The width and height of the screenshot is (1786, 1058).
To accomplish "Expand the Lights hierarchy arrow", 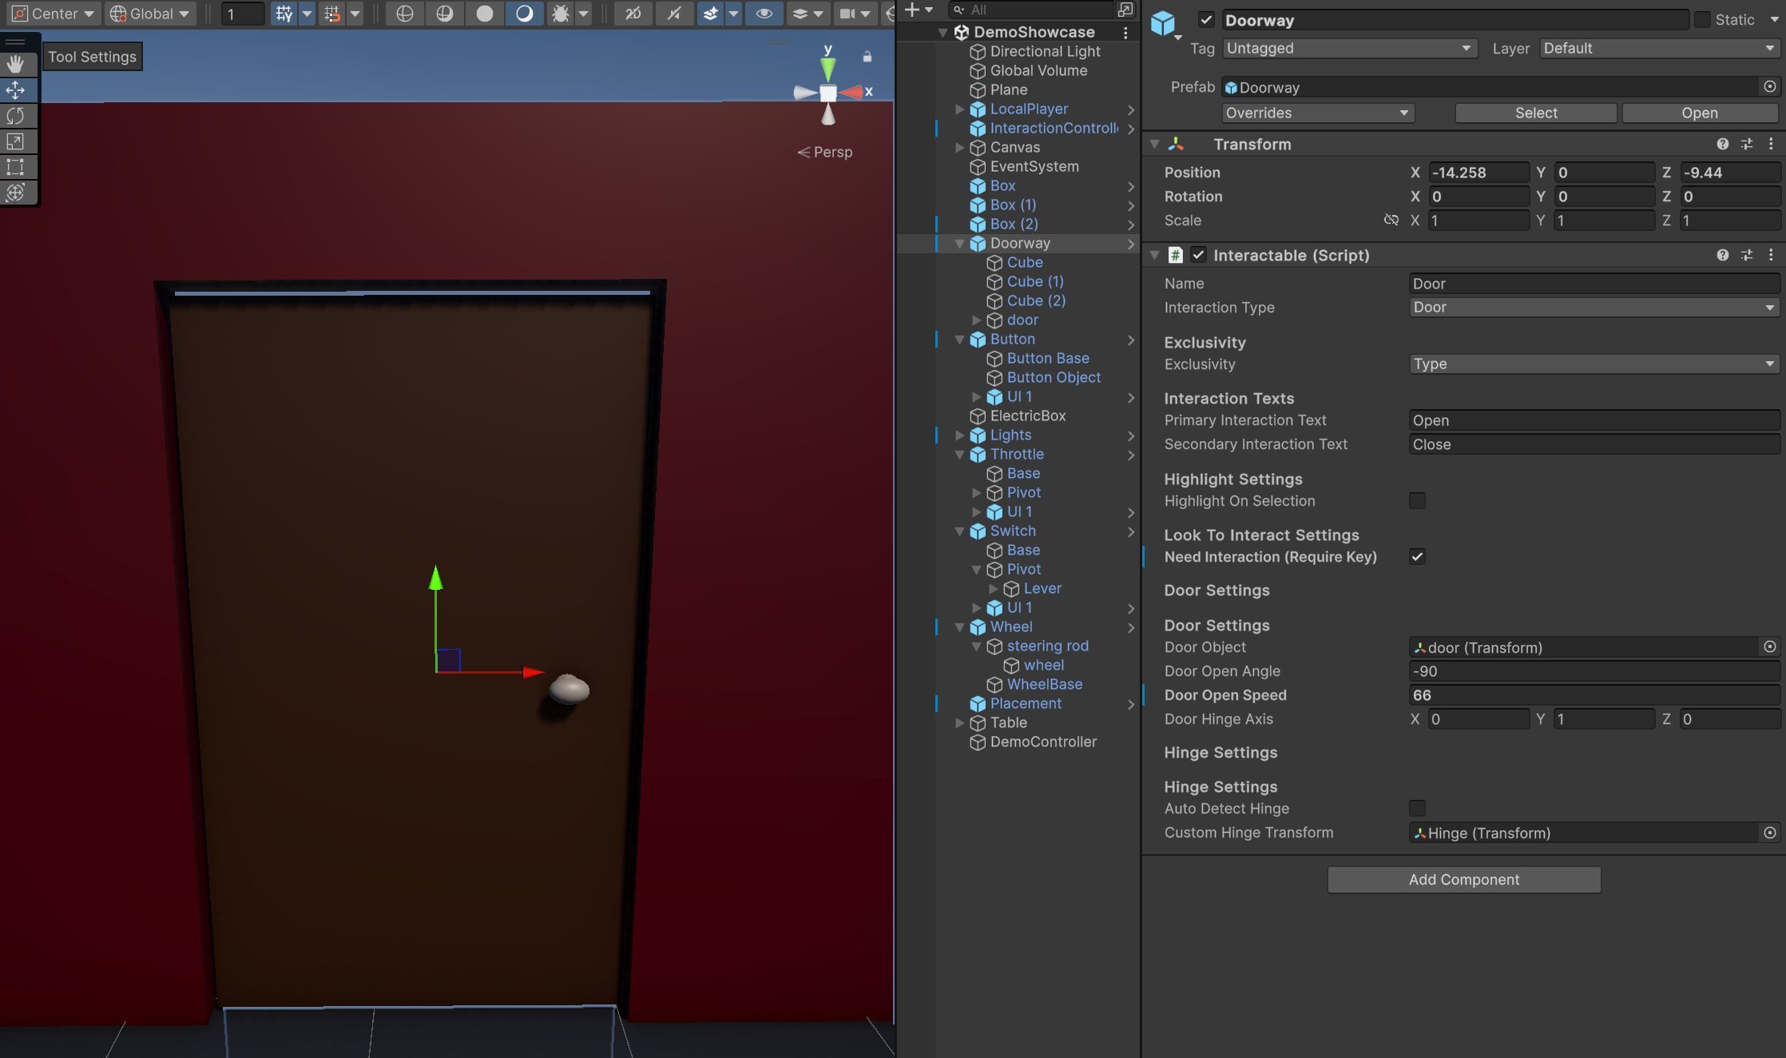I will (x=959, y=436).
